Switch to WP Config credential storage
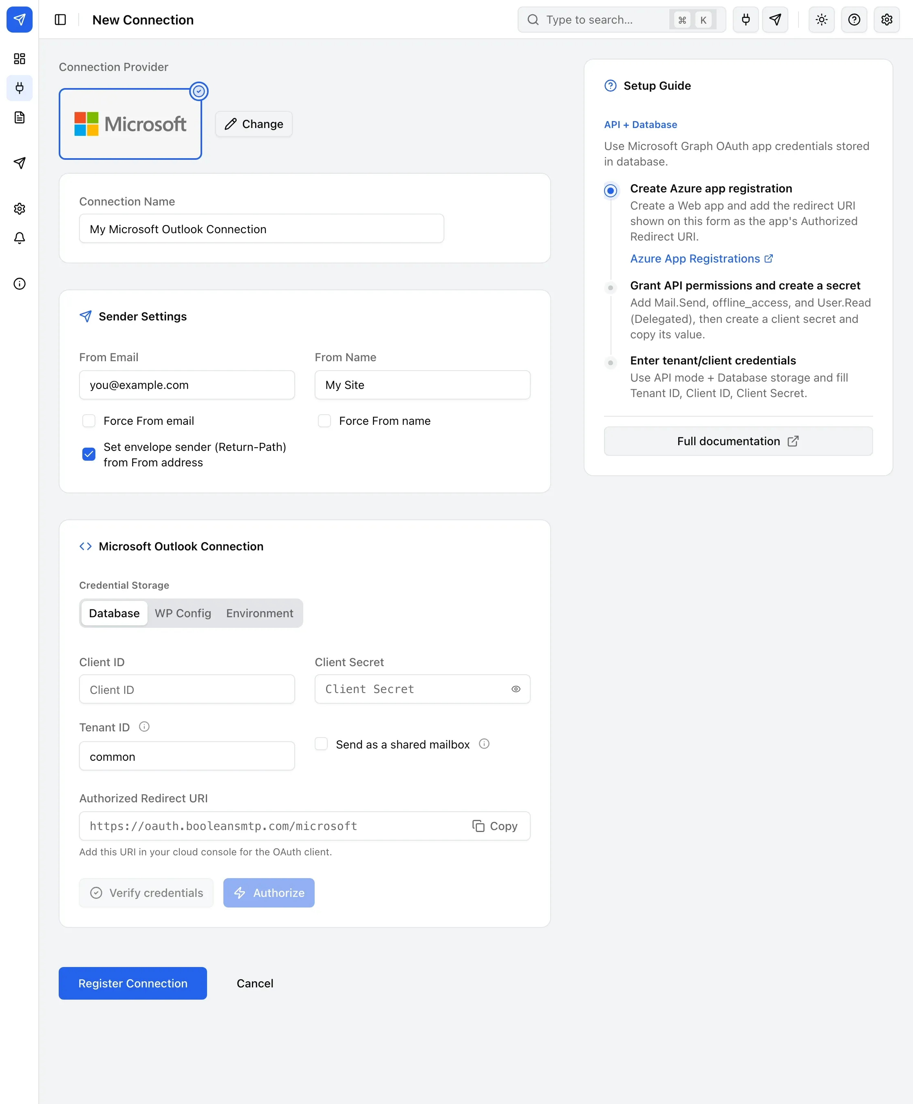This screenshot has height=1104, width=913. tap(183, 613)
